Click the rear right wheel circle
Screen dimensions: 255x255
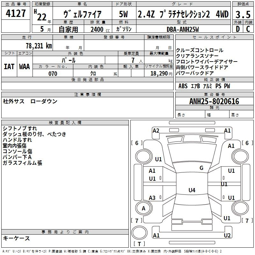coord(240,208)
